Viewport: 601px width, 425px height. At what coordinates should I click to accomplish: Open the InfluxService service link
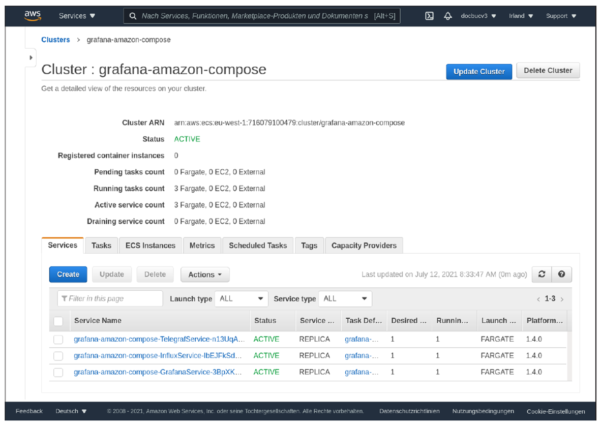click(158, 356)
